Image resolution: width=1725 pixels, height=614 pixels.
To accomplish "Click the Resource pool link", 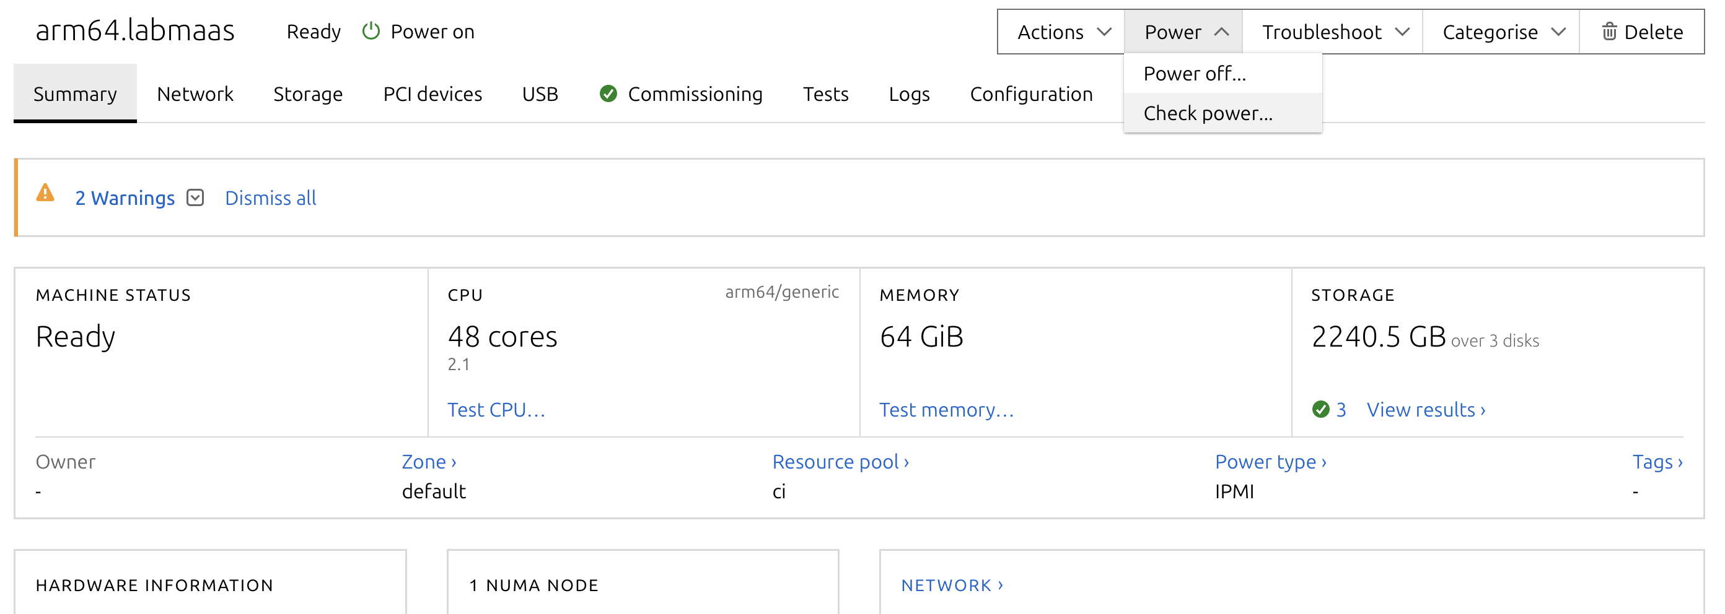I will tap(840, 462).
